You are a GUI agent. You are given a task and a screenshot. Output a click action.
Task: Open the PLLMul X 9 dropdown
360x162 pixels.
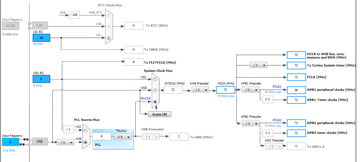click(x=123, y=137)
